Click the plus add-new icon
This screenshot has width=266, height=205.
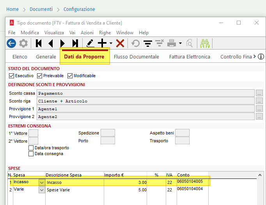tap(102, 43)
